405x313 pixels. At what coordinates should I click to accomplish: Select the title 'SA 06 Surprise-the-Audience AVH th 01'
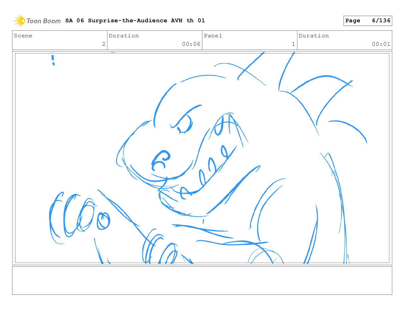135,20
